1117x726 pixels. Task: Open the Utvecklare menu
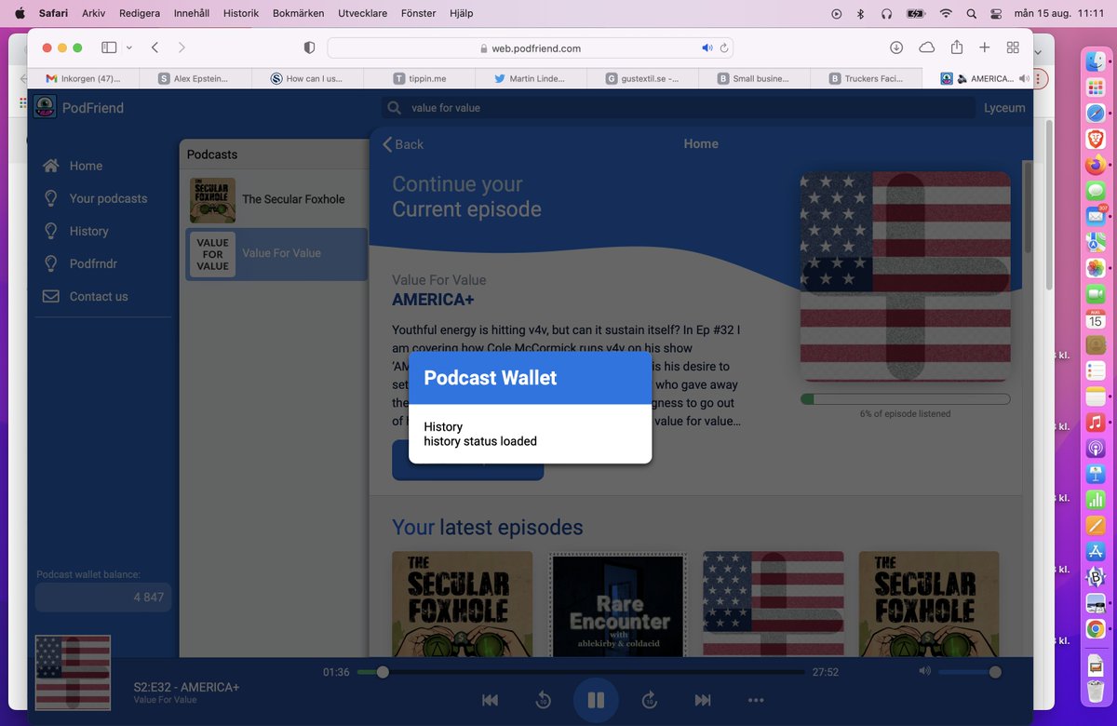tap(362, 13)
